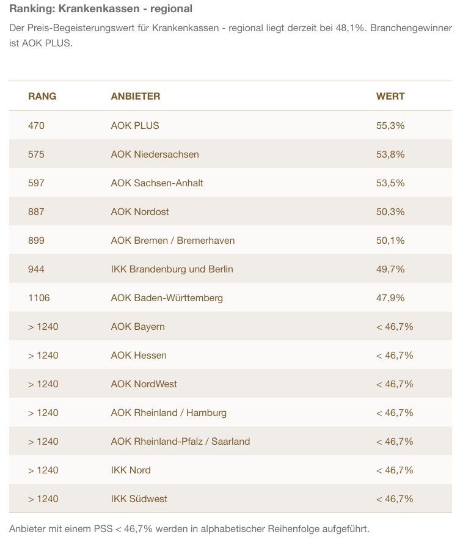Click AOK Bremen / Bremerhaven provider

pos(173,241)
